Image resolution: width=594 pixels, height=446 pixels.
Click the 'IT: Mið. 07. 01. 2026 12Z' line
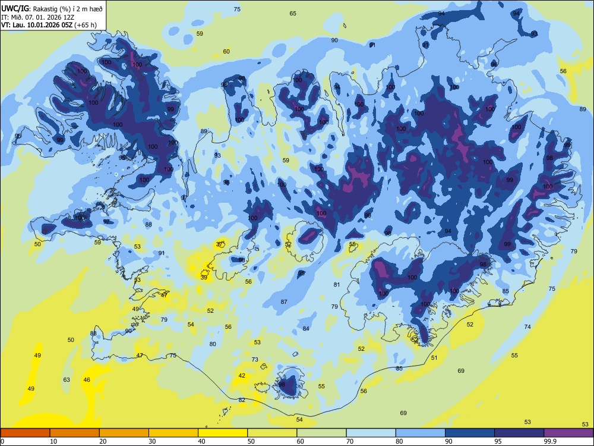[37, 17]
